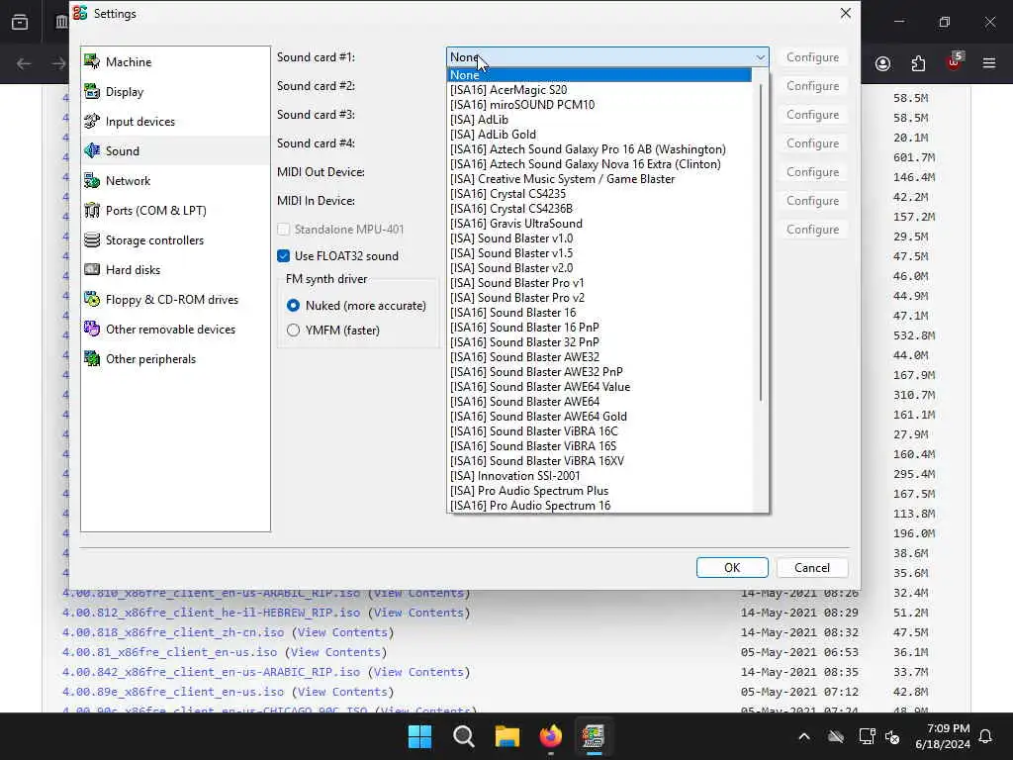This screenshot has height=760, width=1013.
Task: Click the Hard disks icon
Action: pos(92,269)
